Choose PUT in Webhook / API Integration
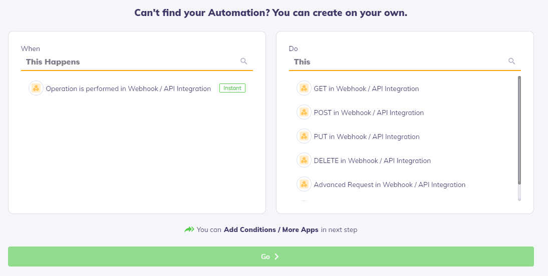Image resolution: width=548 pixels, height=276 pixels. (x=367, y=137)
